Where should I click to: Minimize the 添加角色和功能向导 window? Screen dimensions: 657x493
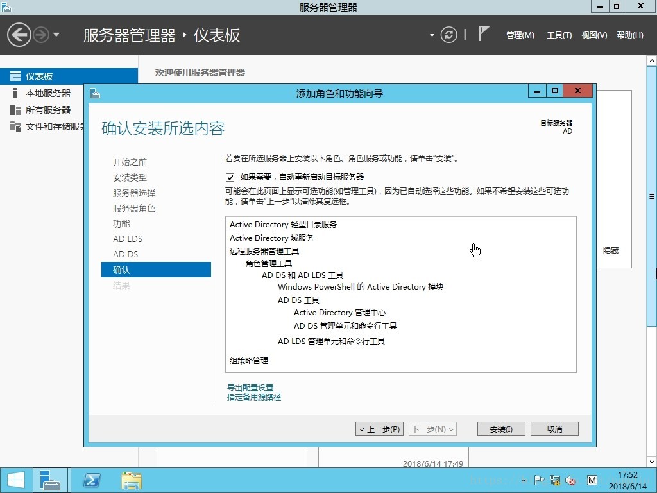pyautogui.click(x=537, y=91)
